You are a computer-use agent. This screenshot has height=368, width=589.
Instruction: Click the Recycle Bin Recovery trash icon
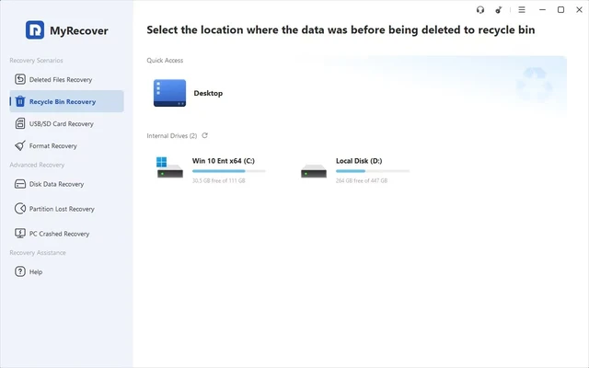click(x=20, y=101)
